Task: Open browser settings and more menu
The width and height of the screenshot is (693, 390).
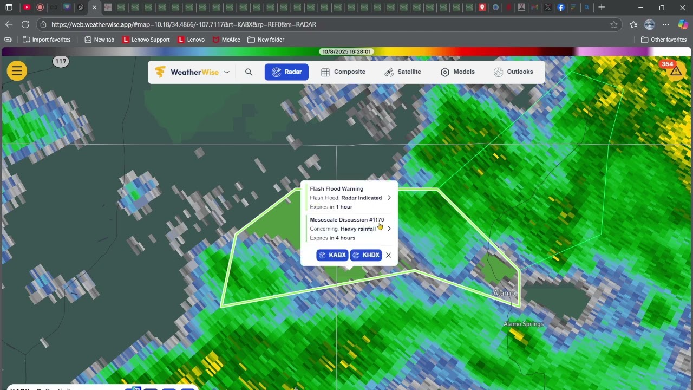Action: coord(666,24)
